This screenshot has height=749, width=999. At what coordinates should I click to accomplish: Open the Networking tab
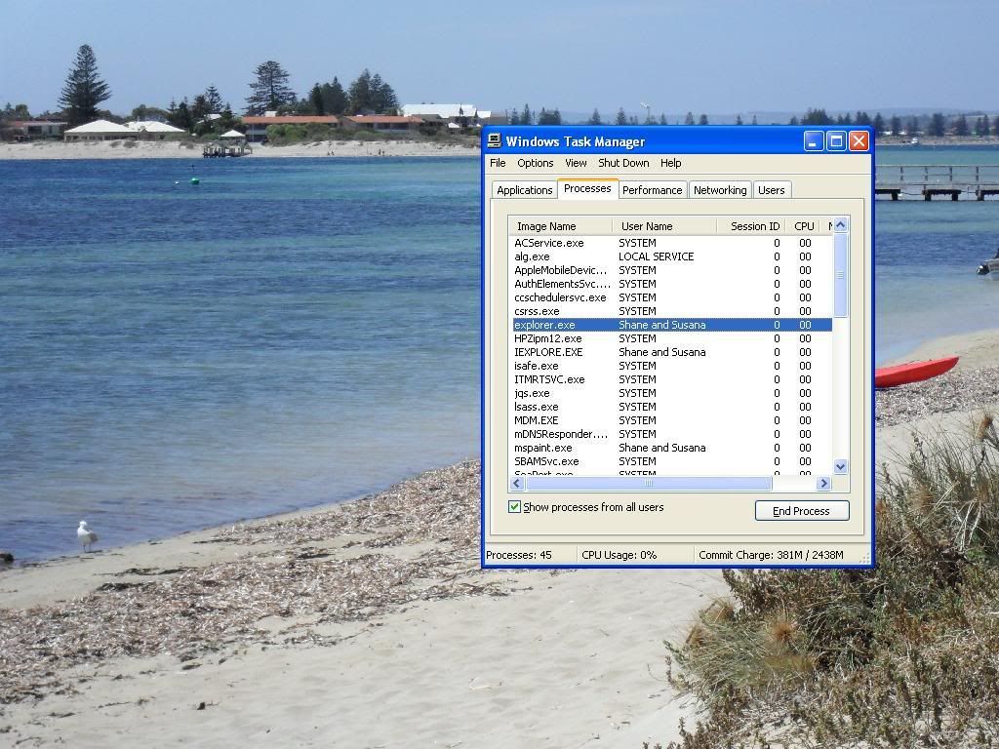[720, 190]
